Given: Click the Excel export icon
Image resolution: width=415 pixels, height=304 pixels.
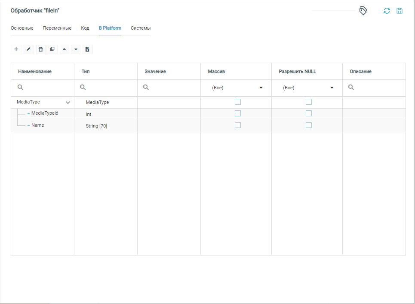Looking at the screenshot, I should (87, 49).
